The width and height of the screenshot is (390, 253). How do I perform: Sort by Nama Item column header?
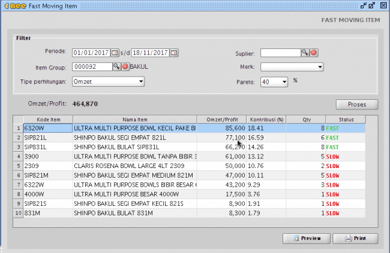point(135,120)
